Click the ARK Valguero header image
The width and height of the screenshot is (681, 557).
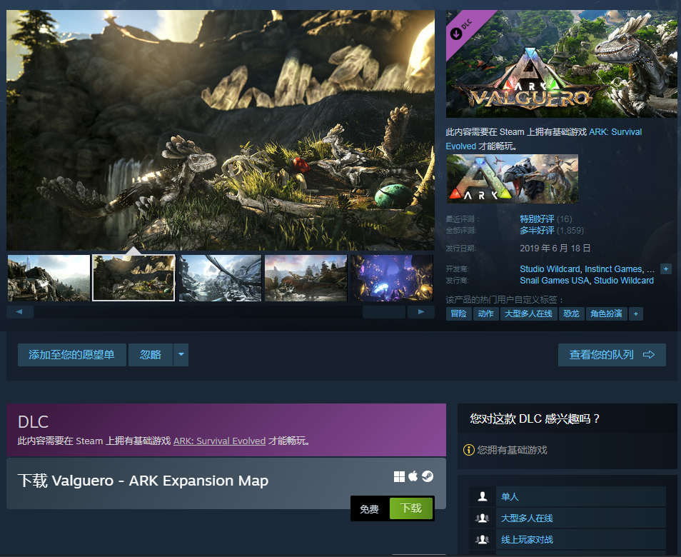point(562,64)
